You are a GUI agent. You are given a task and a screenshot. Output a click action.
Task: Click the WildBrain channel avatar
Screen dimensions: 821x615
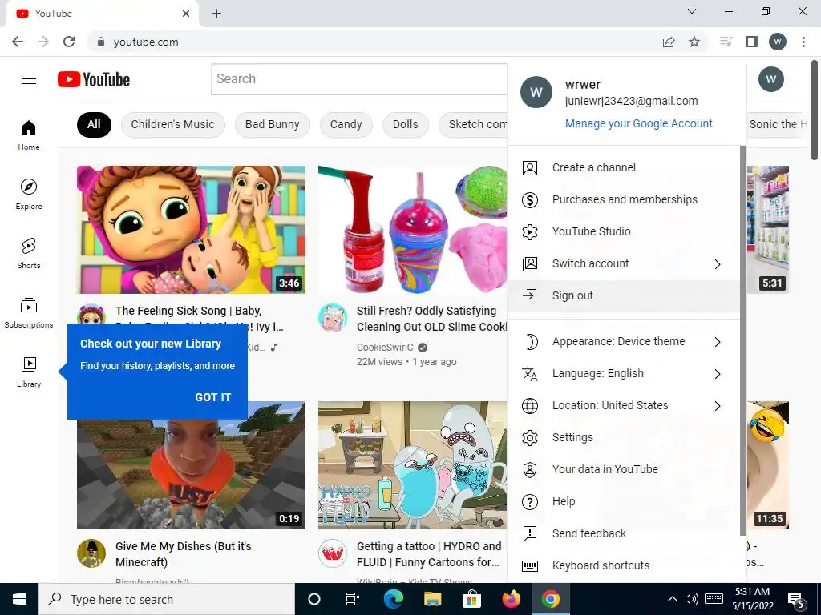coord(333,553)
